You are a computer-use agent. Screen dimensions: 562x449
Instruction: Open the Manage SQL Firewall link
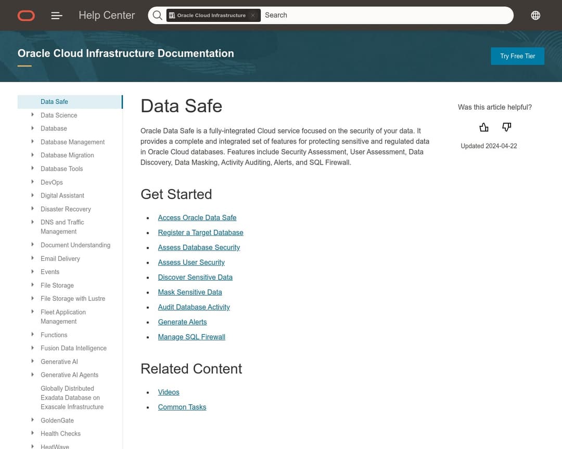point(191,337)
